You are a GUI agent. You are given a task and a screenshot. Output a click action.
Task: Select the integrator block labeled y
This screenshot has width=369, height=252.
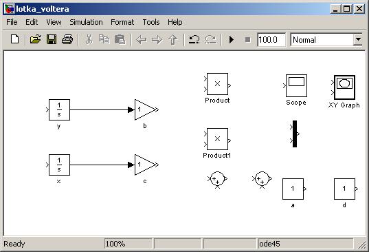[x=59, y=110]
